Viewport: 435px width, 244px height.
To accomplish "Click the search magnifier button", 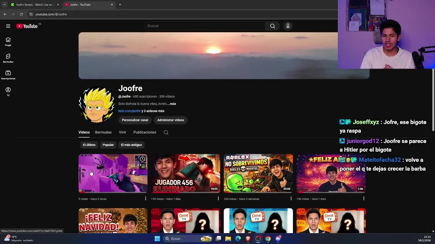I will 273,26.
